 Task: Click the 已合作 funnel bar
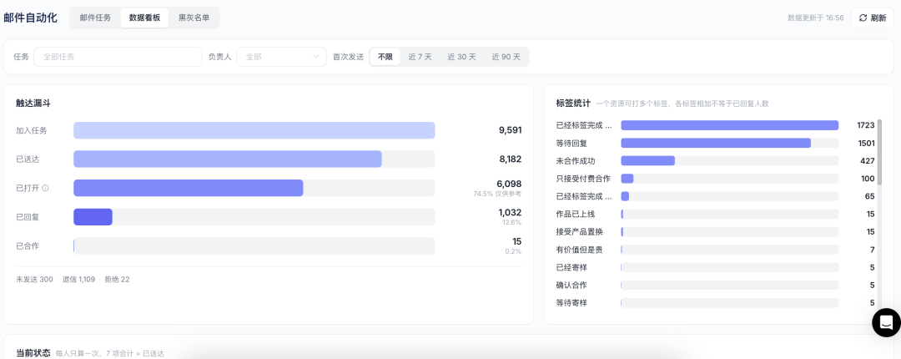(x=254, y=245)
